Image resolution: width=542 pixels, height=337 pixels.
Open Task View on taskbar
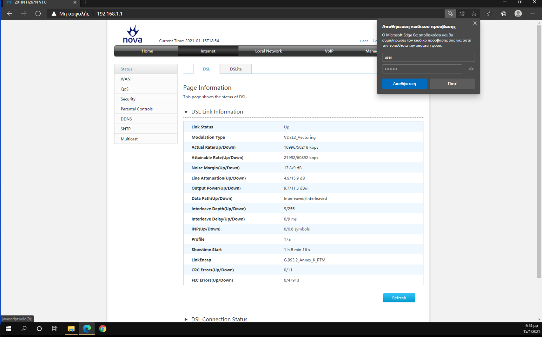[55, 329]
